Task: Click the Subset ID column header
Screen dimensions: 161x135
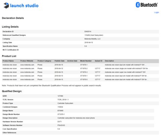Action: [98, 61]
